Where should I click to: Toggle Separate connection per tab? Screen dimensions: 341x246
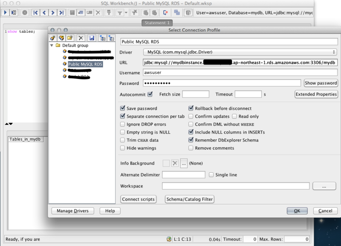[x=123, y=116]
